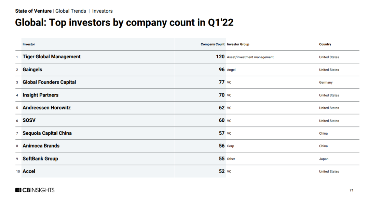Click the Gaingels investor name

click(x=32, y=70)
